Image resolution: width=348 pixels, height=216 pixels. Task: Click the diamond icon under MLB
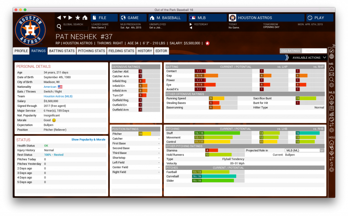332,103
